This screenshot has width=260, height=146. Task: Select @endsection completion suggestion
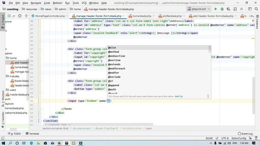click(x=158, y=56)
